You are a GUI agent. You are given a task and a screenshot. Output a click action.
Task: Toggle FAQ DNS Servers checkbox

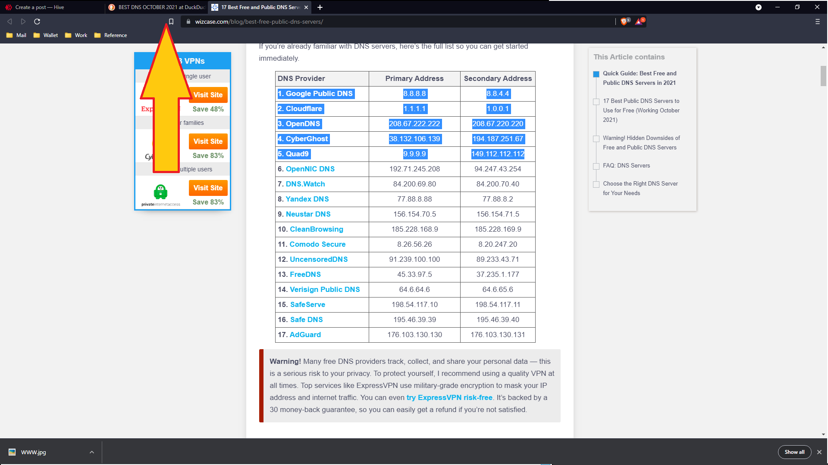coord(596,166)
